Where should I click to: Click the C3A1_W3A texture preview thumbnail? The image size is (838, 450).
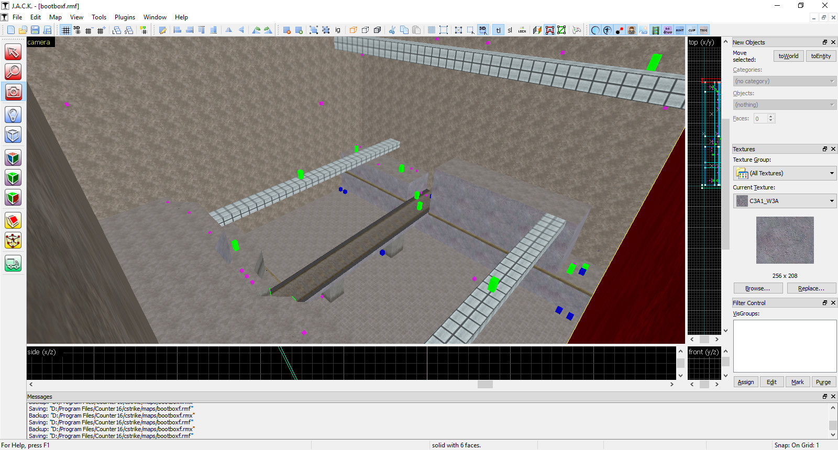click(785, 240)
